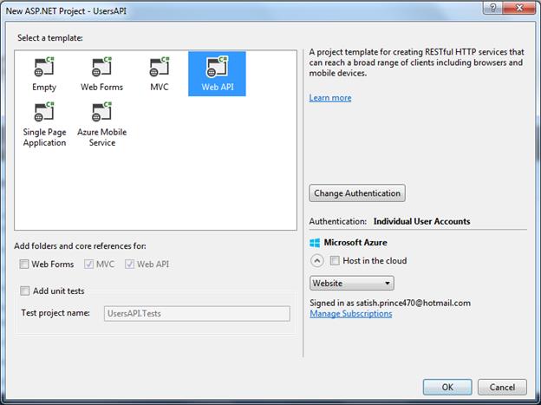This screenshot has width=541, height=405.
Task: Cancel the new project dialog
Action: [x=502, y=387]
